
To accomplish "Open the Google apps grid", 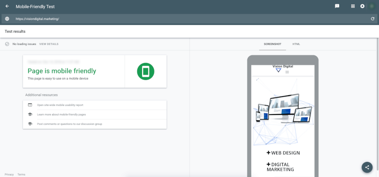I will click(352, 6).
